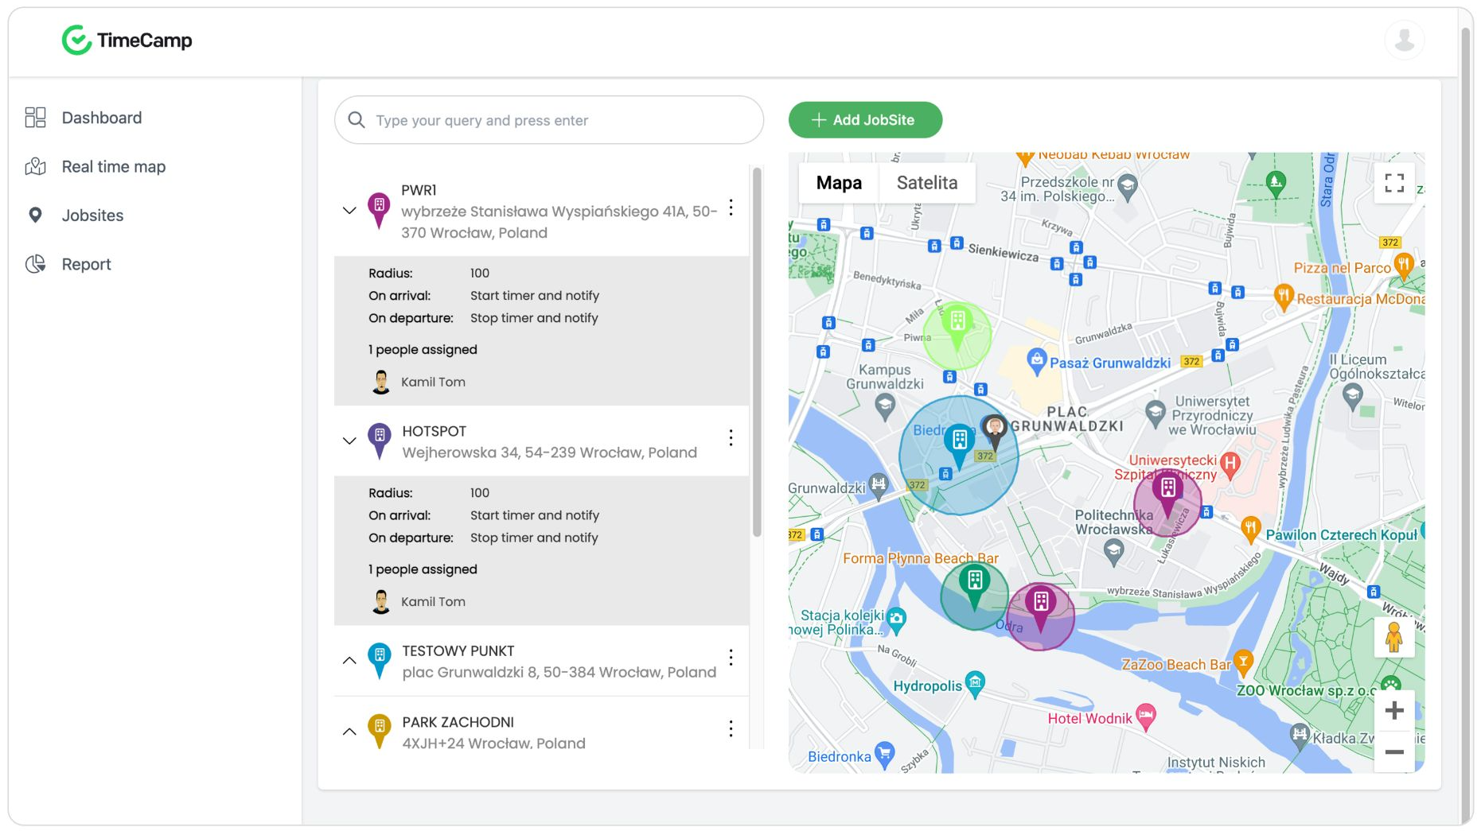Open Real time map from the sidebar
This screenshot has height=831, width=1481.
coord(114,166)
